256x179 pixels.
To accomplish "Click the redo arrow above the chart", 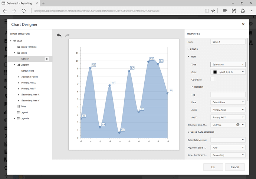I will [67, 35].
